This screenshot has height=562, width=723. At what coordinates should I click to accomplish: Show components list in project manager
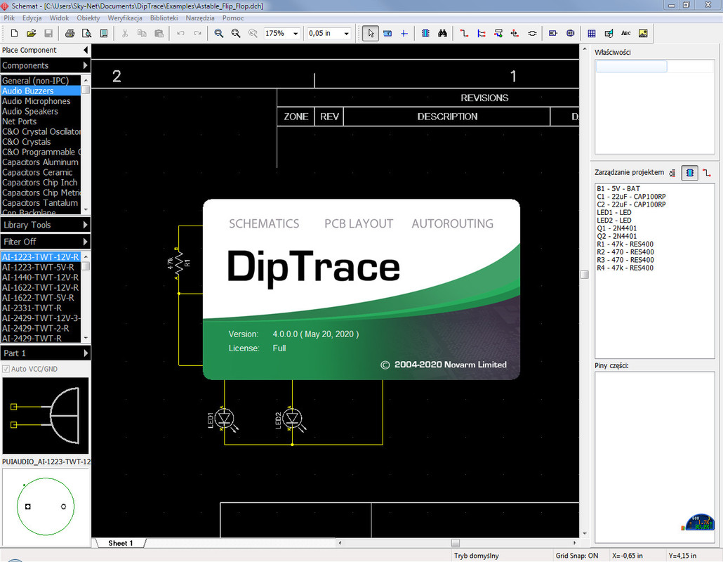690,173
